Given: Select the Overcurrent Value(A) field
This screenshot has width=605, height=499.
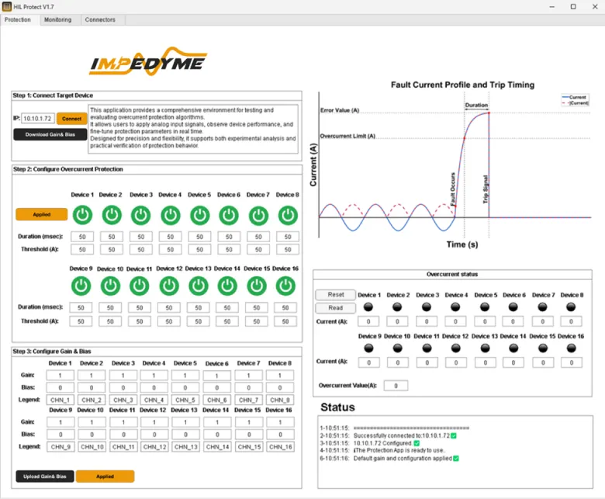Looking at the screenshot, I should pyautogui.click(x=395, y=386).
